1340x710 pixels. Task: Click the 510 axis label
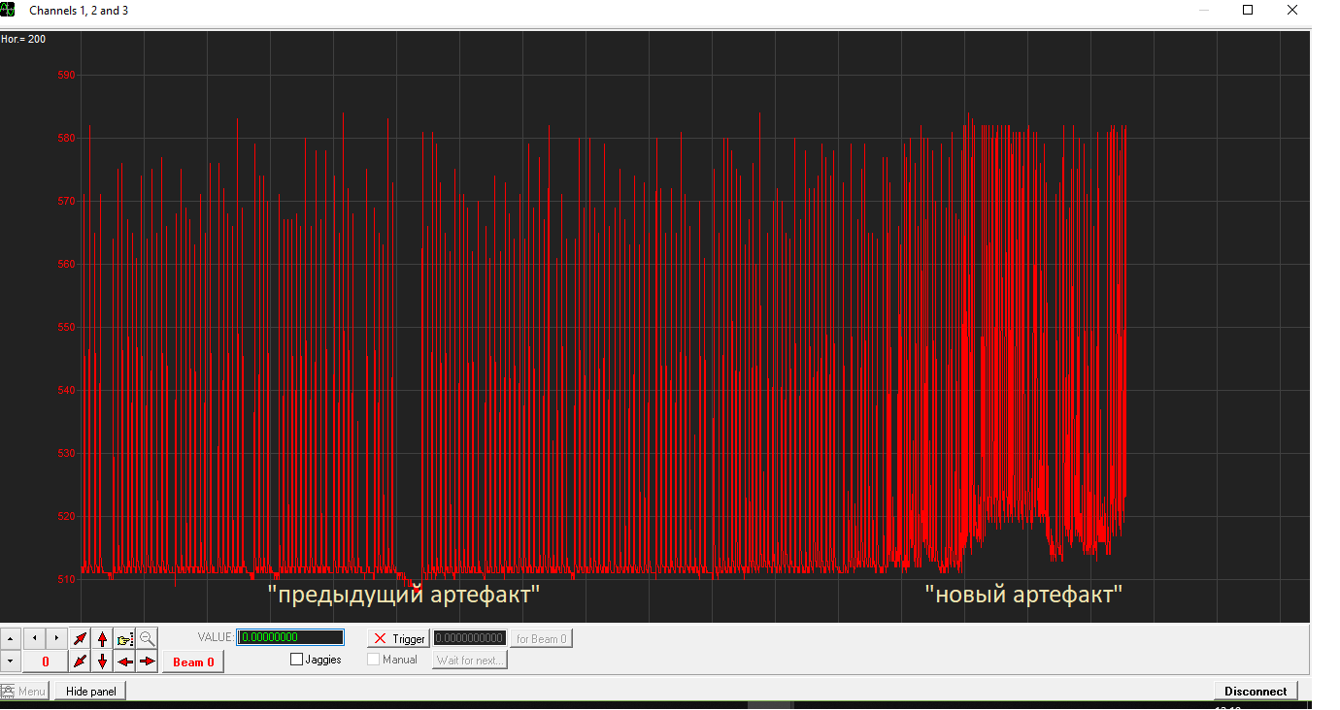[66, 579]
